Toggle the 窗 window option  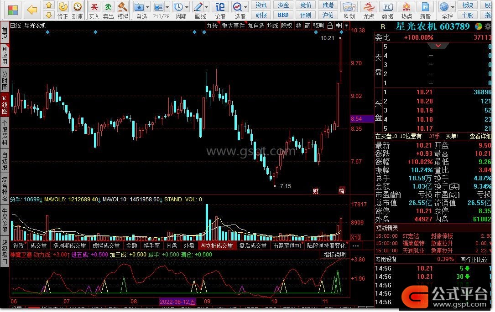coord(307,26)
